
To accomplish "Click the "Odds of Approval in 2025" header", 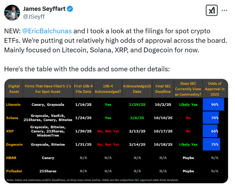I will [214, 88].
